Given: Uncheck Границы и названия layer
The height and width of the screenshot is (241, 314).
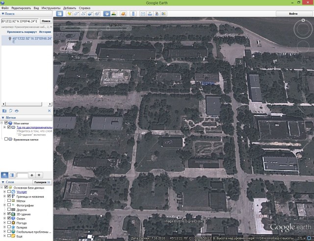Looking at the screenshot, I should 9,196.
